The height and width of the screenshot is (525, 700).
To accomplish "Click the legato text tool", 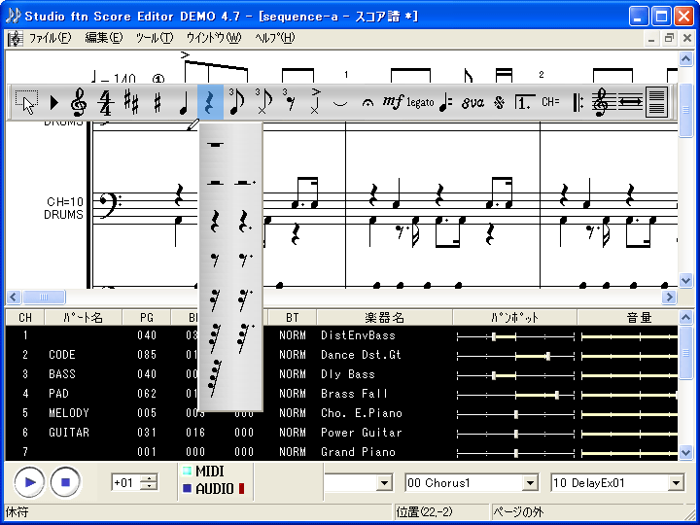I will [x=420, y=103].
